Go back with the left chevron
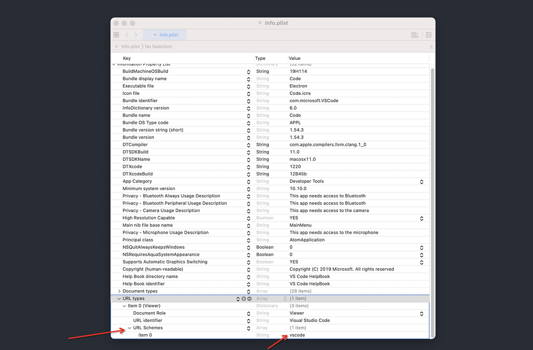533x350 pixels. click(x=127, y=35)
